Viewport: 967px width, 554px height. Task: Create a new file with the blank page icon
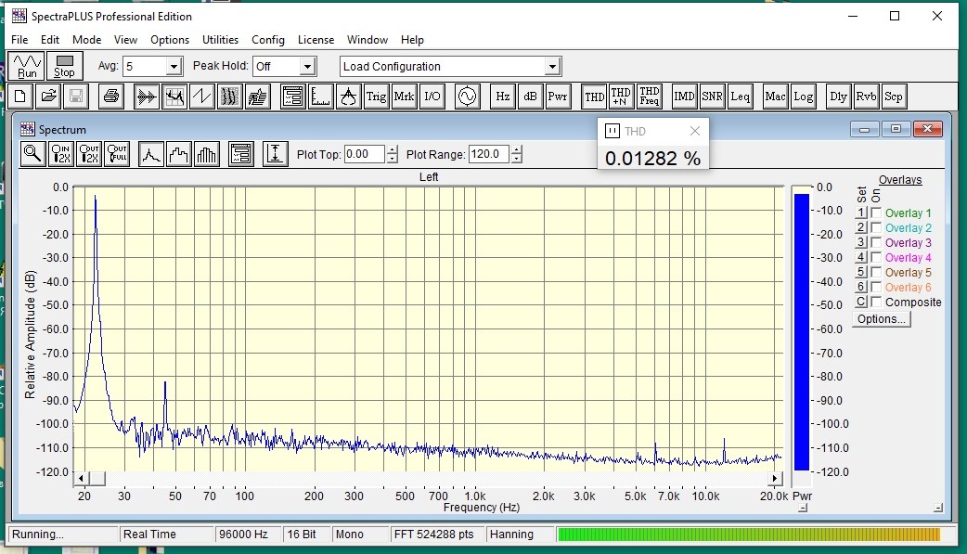[20, 97]
